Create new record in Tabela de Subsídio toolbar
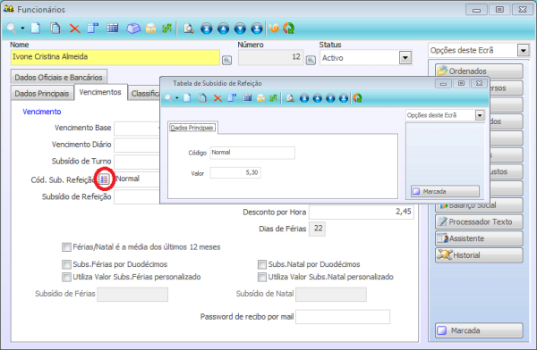The width and height of the screenshot is (537, 350). pos(187,98)
